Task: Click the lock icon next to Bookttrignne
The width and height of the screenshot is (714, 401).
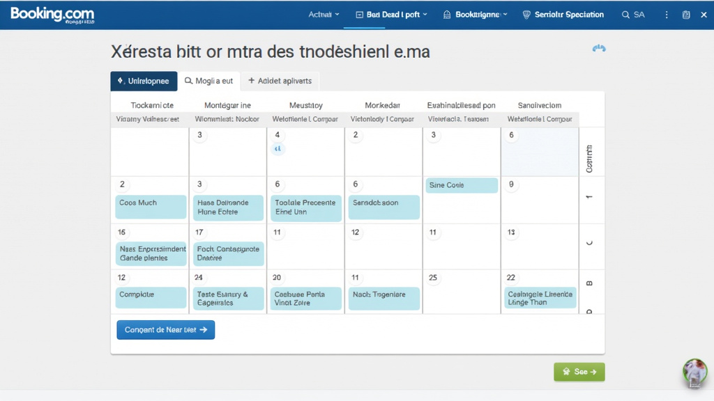Action: coord(446,14)
